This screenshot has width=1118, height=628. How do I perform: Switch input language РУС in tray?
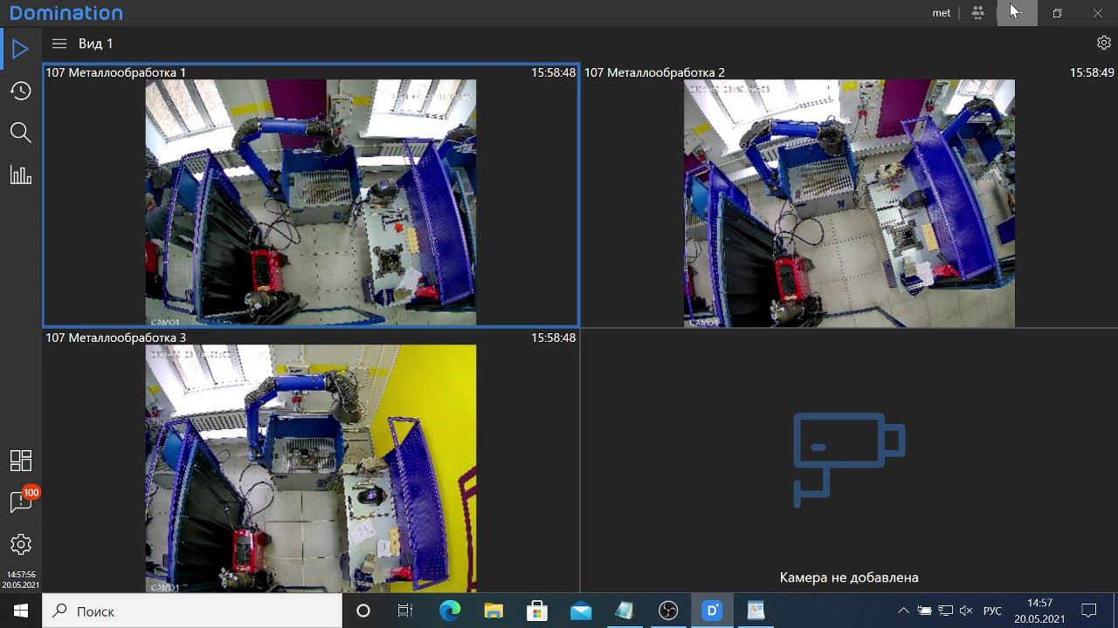click(x=992, y=611)
